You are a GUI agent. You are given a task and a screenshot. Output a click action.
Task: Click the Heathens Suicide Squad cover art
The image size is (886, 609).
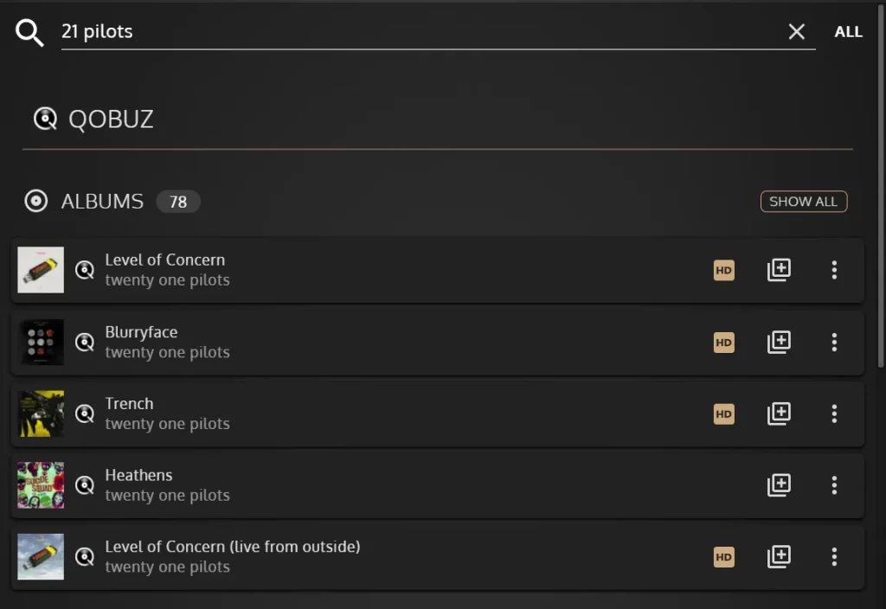click(x=41, y=484)
